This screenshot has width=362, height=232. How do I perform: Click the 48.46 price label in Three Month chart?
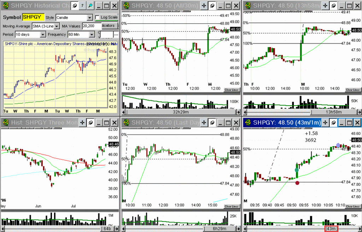[x=113, y=145]
